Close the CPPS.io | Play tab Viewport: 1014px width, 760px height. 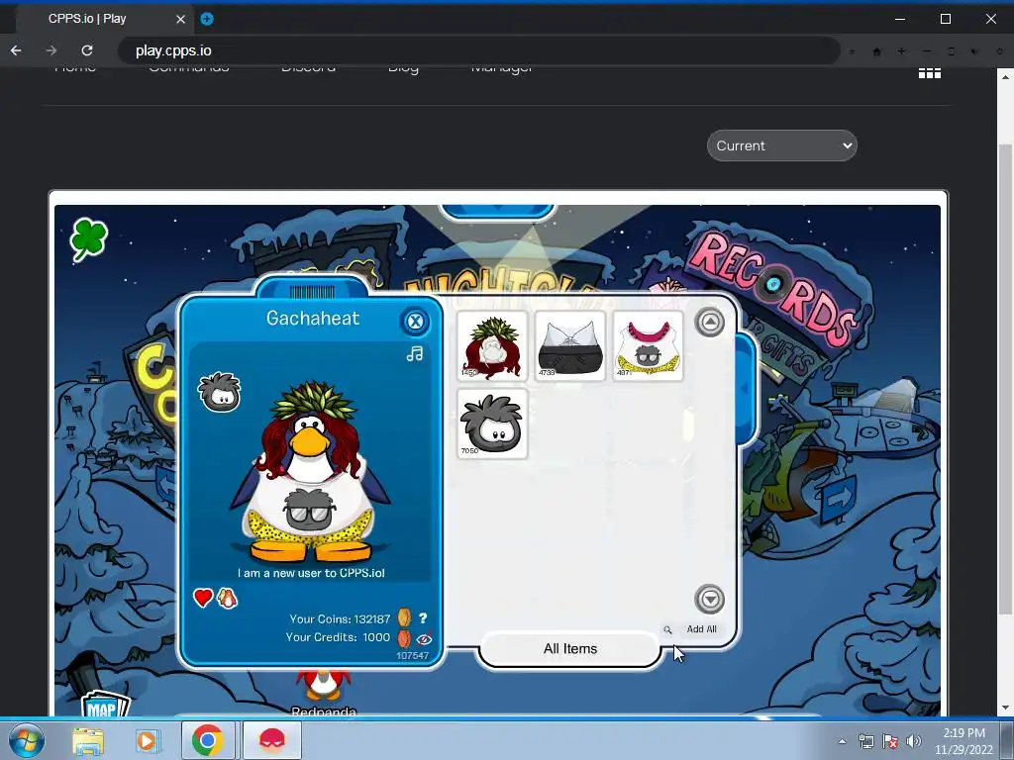point(180,20)
